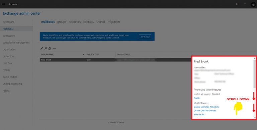Viewport: 257px width, 130px height.
Task: Click the details pane scrollbar thumb
Action: 255,74
